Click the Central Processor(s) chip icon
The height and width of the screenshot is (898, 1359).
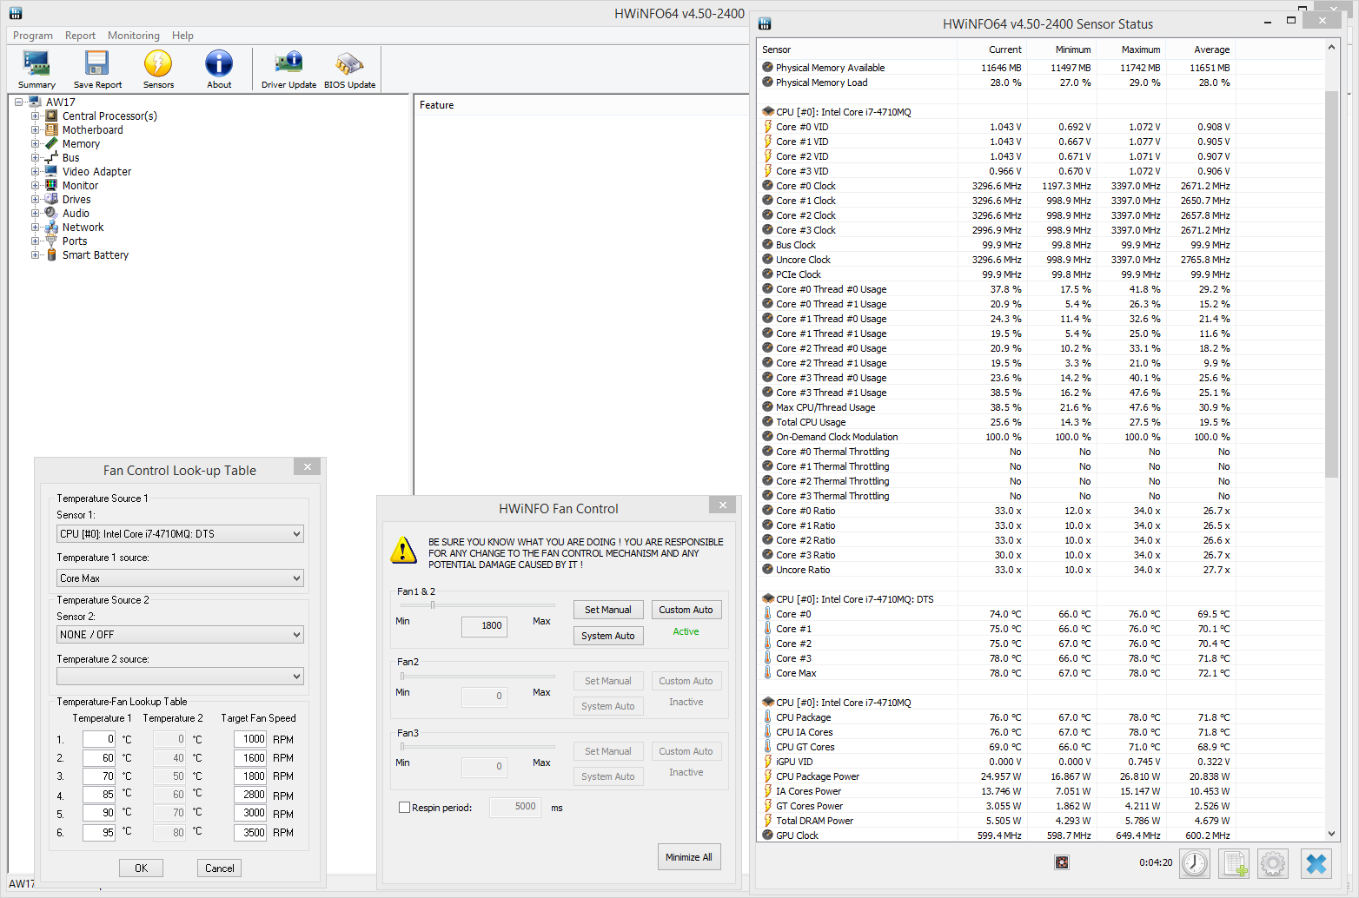coord(51,116)
